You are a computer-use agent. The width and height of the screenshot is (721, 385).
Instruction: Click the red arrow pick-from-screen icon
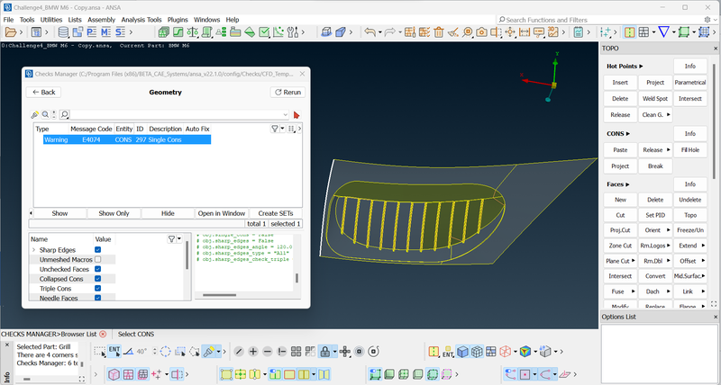tap(297, 115)
